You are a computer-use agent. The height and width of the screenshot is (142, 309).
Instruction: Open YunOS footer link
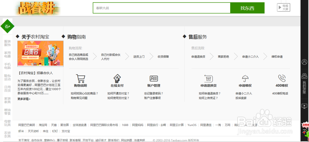(192, 125)
